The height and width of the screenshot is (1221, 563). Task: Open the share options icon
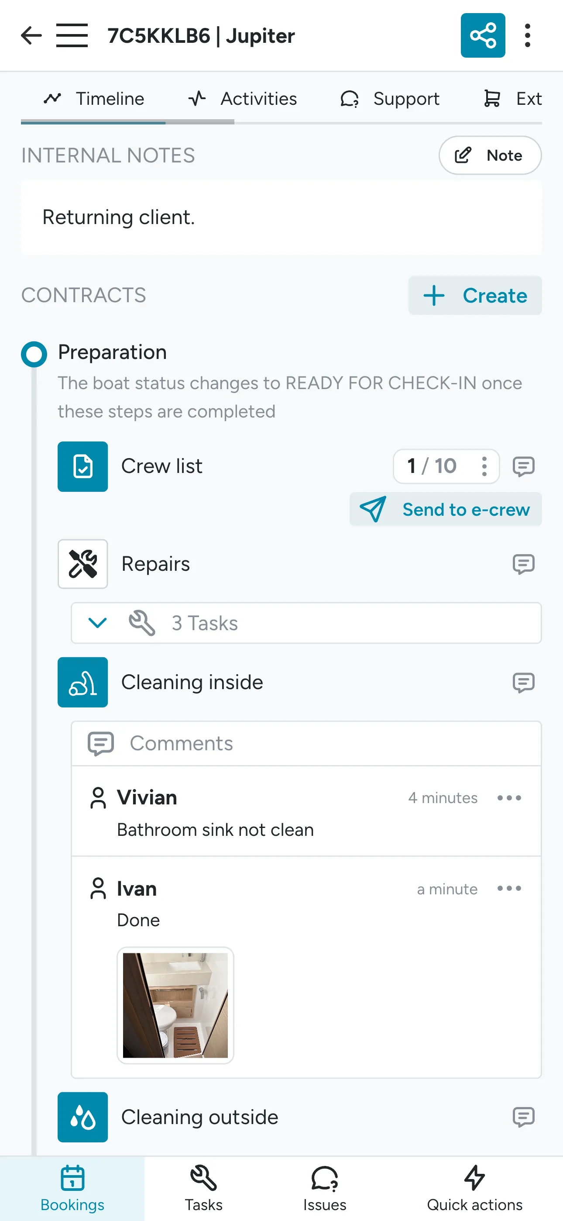483,35
